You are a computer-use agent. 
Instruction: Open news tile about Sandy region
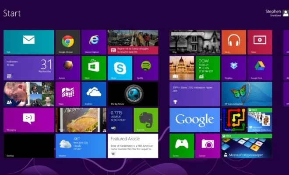click(133, 42)
